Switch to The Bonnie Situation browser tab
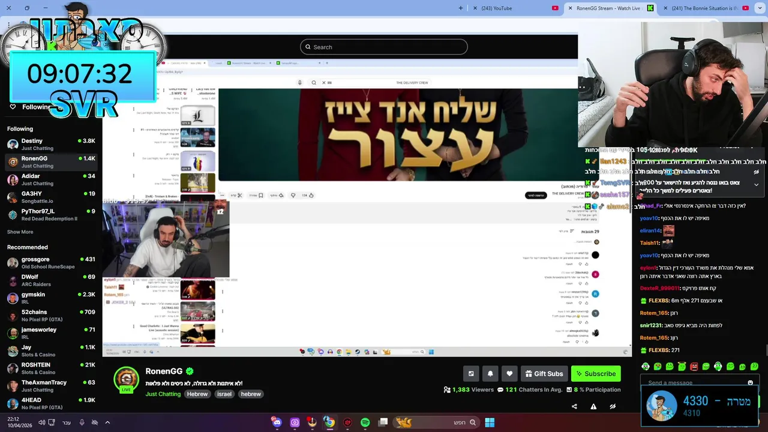Screen dimensions: 768x432 (705, 8)
